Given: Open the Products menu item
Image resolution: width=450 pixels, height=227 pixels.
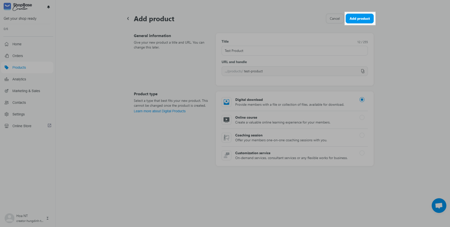Looking at the screenshot, I should pyautogui.click(x=27, y=67).
